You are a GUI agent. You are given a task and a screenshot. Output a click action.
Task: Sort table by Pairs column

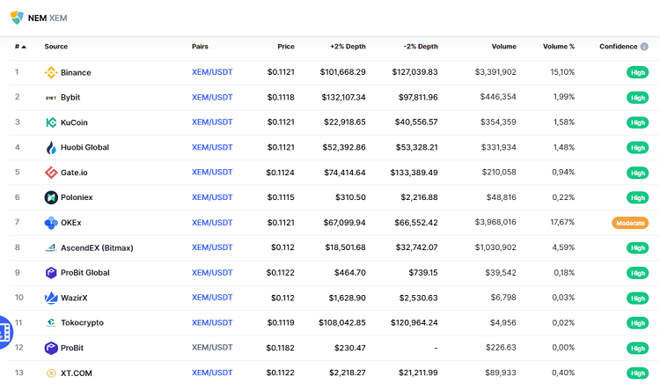point(200,47)
